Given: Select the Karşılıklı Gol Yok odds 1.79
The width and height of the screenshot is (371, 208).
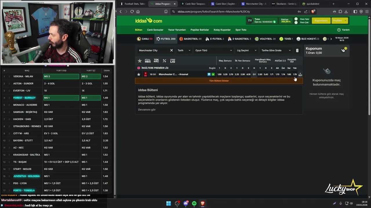Looking at the screenshot, I should tap(295, 74).
